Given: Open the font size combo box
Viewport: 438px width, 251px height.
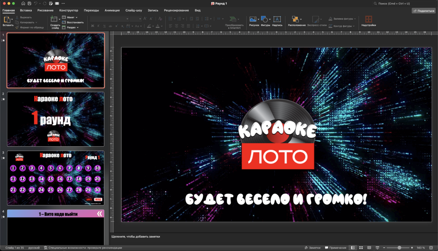Looking at the screenshot, I should pos(136,19).
